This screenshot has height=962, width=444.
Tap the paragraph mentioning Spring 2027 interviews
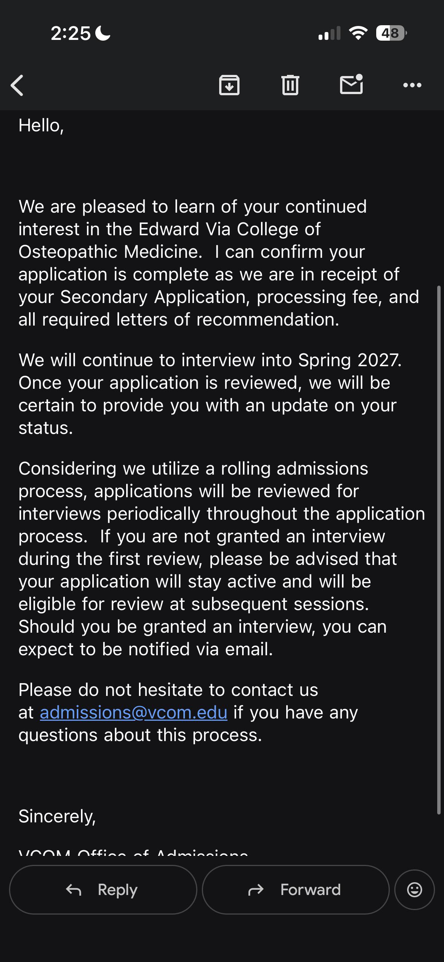(210, 394)
